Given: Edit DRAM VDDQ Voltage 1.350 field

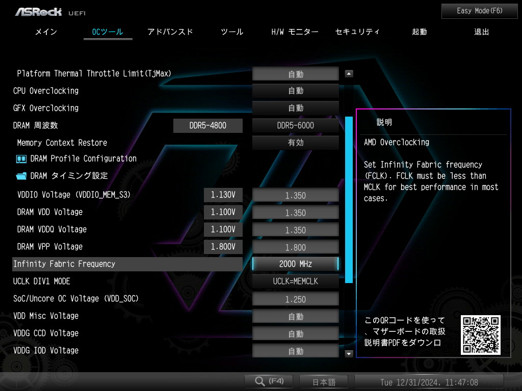Looking at the screenshot, I should point(296,230).
